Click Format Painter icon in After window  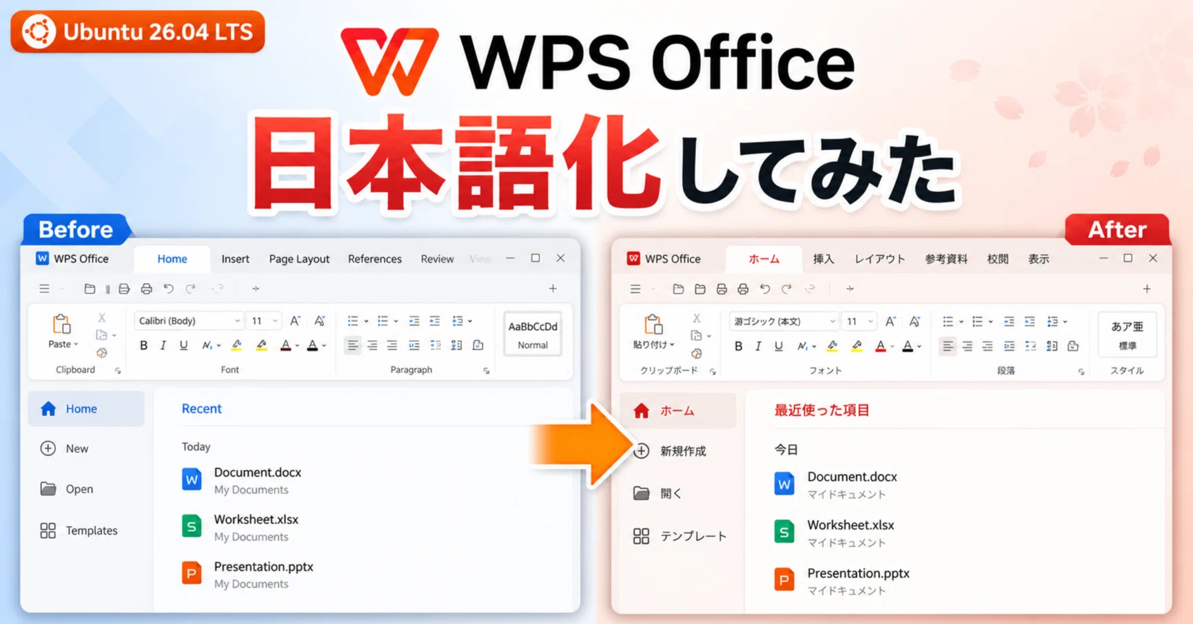697,353
